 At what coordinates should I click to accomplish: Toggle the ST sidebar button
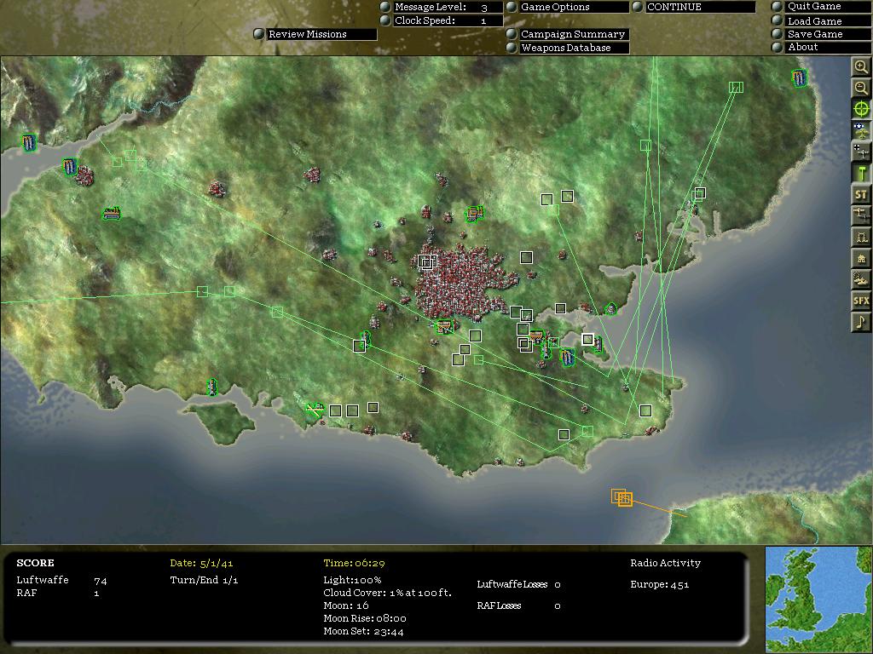coord(861,194)
